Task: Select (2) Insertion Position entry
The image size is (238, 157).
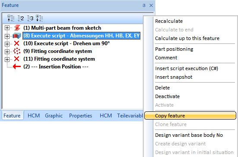Action: click(x=56, y=67)
